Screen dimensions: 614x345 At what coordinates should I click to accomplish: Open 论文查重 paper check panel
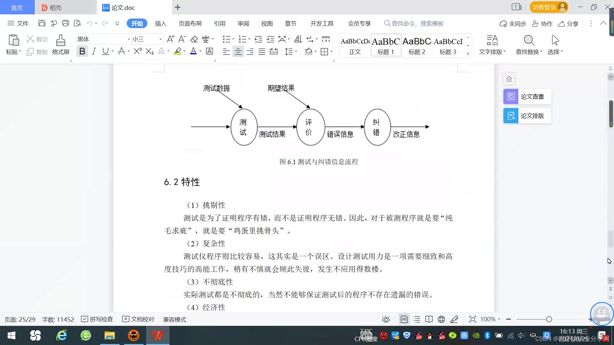[527, 96]
